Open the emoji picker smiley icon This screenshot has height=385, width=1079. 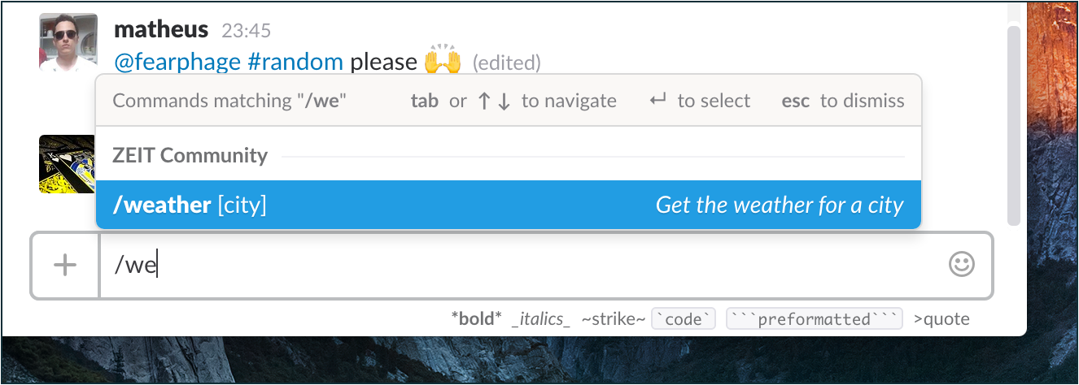click(962, 265)
